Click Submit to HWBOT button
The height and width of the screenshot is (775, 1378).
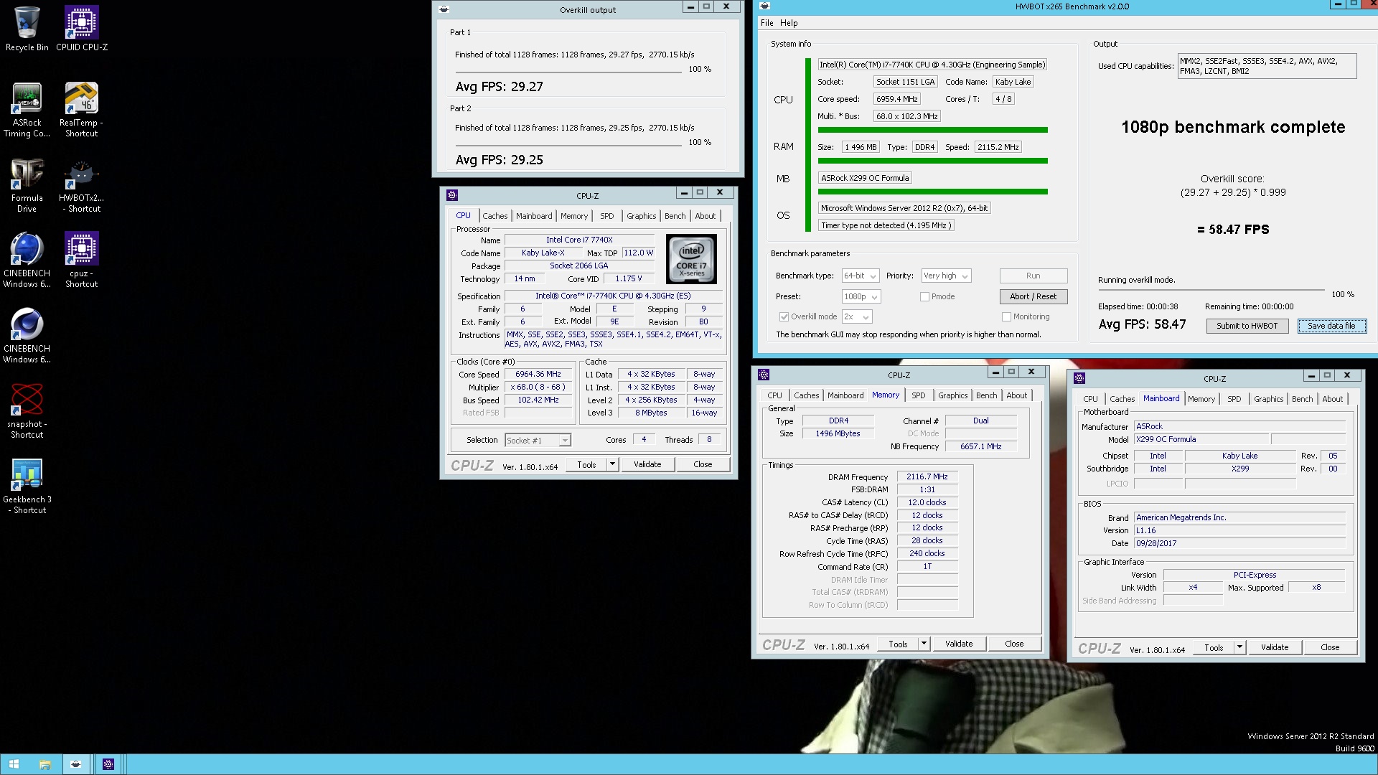click(1247, 326)
